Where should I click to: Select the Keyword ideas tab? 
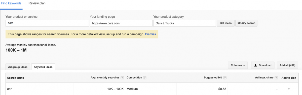pyautogui.click(x=43, y=67)
